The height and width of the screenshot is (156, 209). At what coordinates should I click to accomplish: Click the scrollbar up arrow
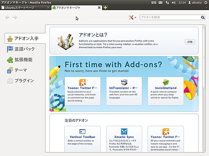[x=204, y=27]
